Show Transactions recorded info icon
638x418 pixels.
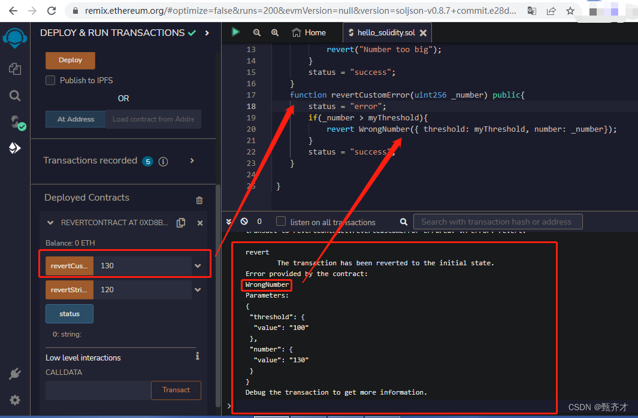[x=163, y=162]
